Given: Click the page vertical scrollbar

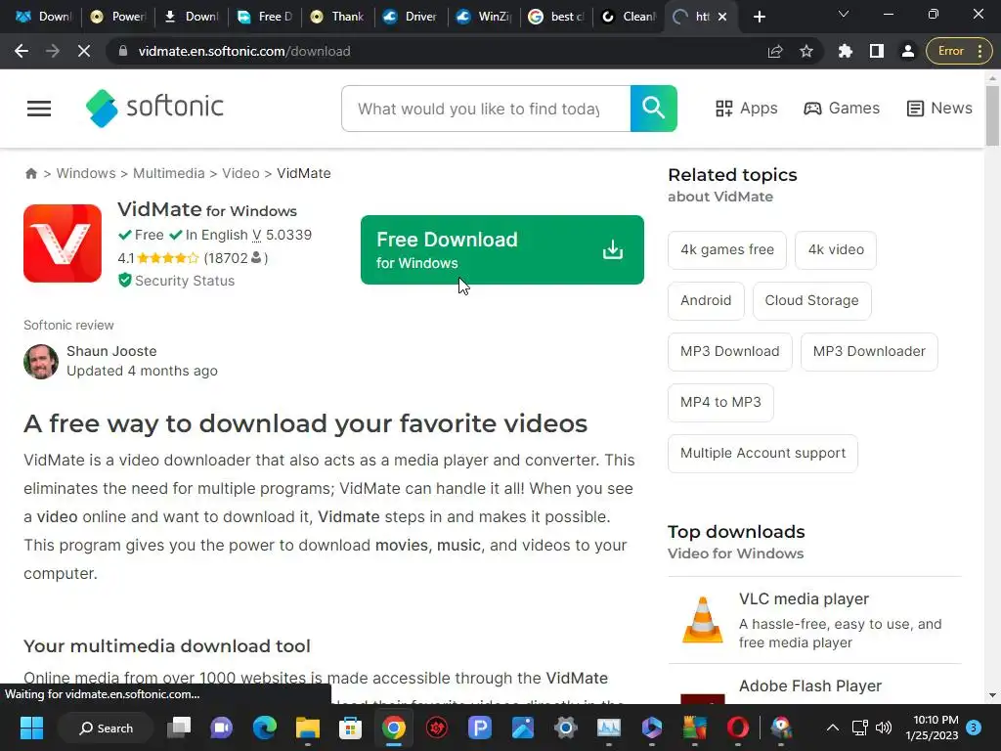Looking at the screenshot, I should [x=992, y=115].
